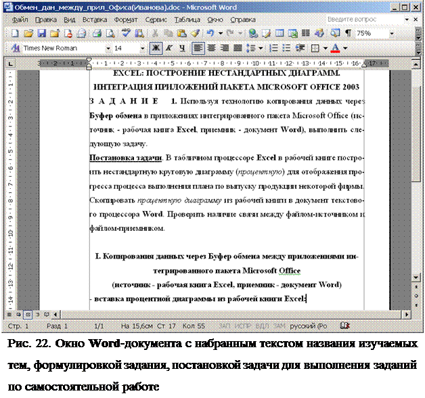Viewport: 425px width, 398px height.
Task: Paste from clipboard using the Paste icon
Action: point(182,33)
